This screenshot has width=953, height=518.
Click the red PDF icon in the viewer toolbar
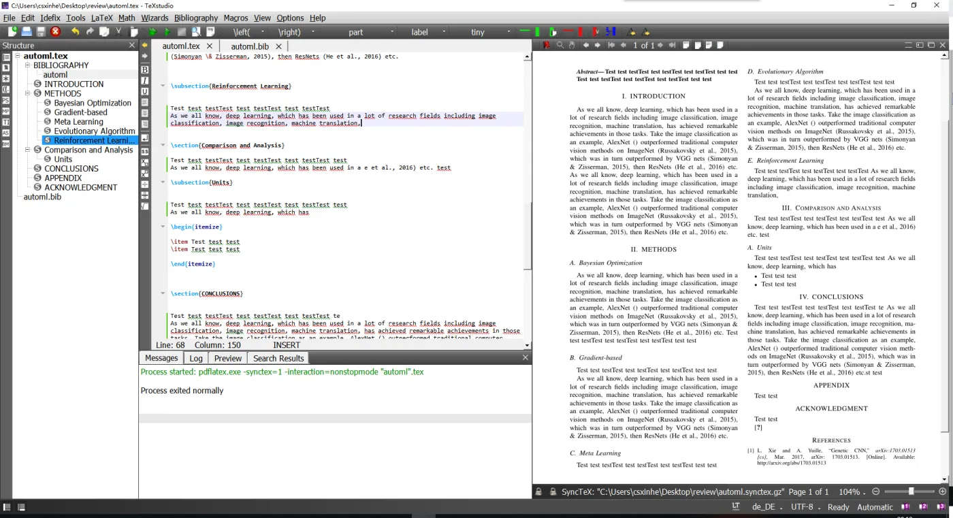click(x=547, y=45)
